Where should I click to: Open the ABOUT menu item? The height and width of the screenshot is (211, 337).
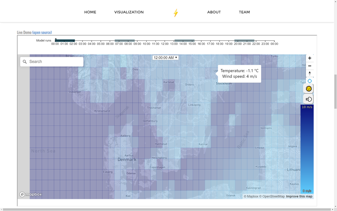pyautogui.click(x=214, y=12)
